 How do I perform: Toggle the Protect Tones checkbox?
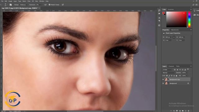[x=49, y=5]
